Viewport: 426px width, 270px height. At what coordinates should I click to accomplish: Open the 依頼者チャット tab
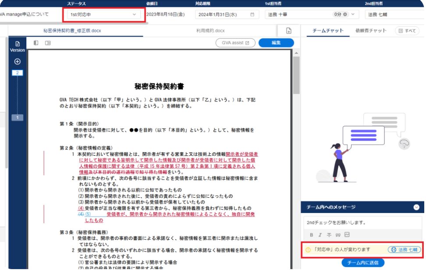point(371,31)
